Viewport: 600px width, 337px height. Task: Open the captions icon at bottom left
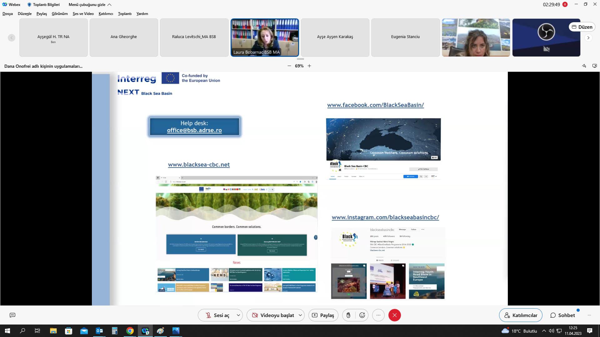tap(12, 315)
